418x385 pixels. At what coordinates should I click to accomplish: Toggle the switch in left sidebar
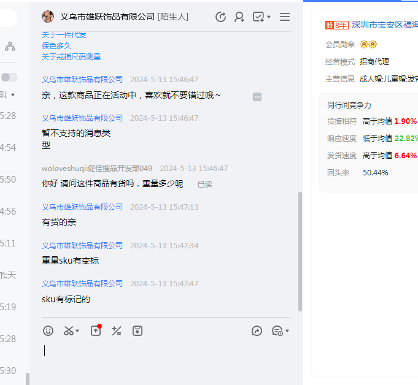[9, 77]
